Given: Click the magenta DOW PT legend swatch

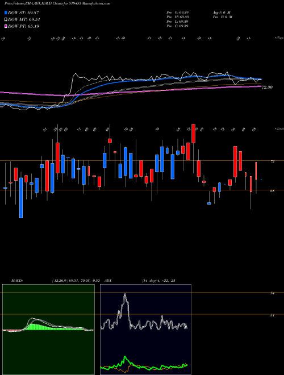Looking at the screenshot, I should click(x=6, y=26).
